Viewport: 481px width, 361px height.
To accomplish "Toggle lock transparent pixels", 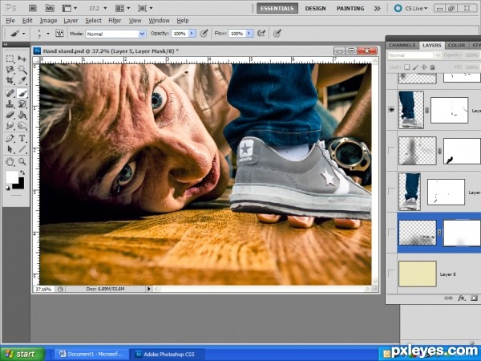I will tap(406, 67).
